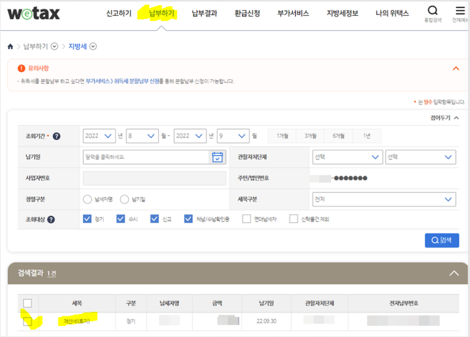
Task: Click the 조회기간 help question mark icon
Action: tap(57, 136)
